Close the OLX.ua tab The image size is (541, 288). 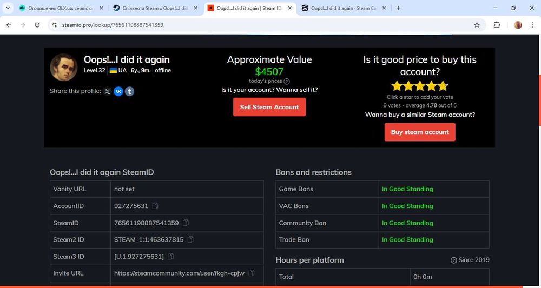point(101,8)
